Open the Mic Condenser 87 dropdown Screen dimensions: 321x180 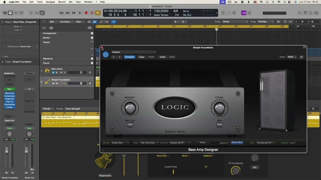[x=266, y=143]
